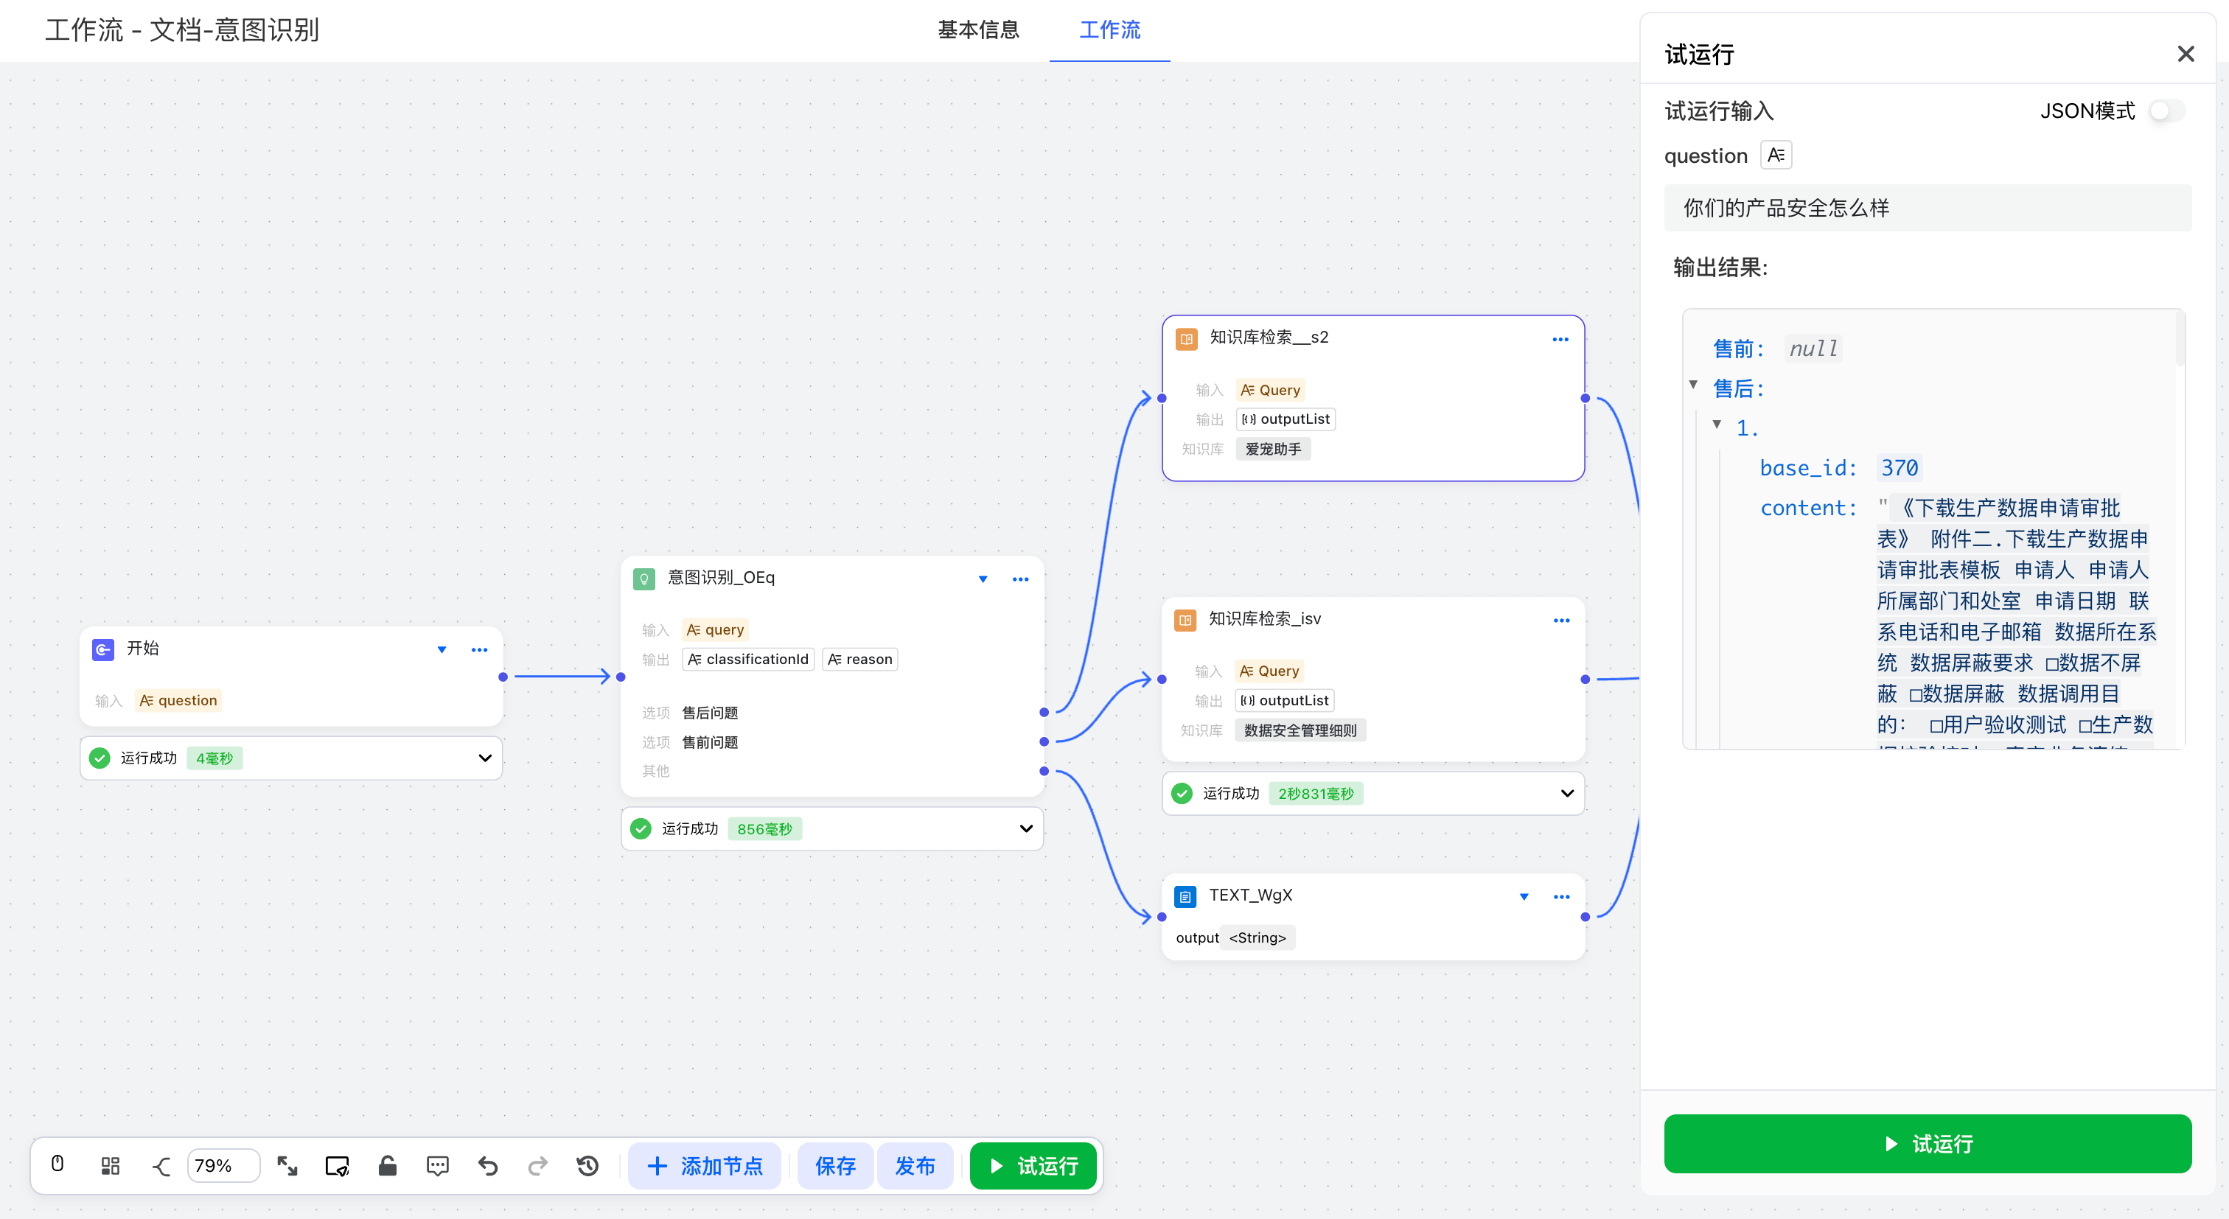
Task: Expand the 知识库检索_isv run result chevron
Action: click(1566, 793)
